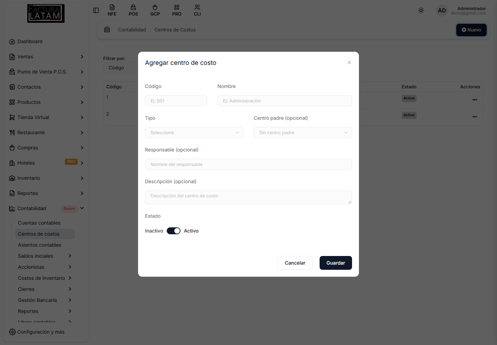Open actions menu for row 2
This screenshot has width=497, height=345.
pos(475,117)
